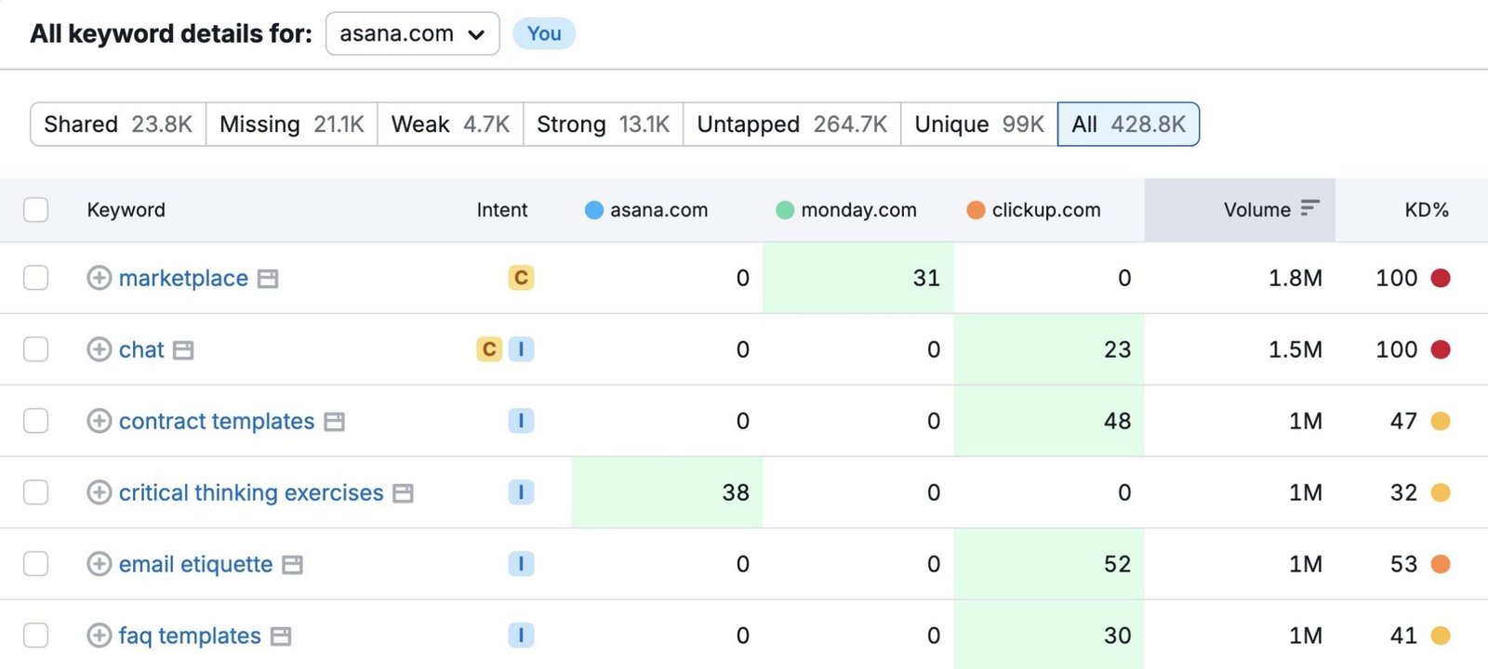Switch to the Strong 13.1K tab
This screenshot has width=1488, height=669.
click(x=604, y=125)
